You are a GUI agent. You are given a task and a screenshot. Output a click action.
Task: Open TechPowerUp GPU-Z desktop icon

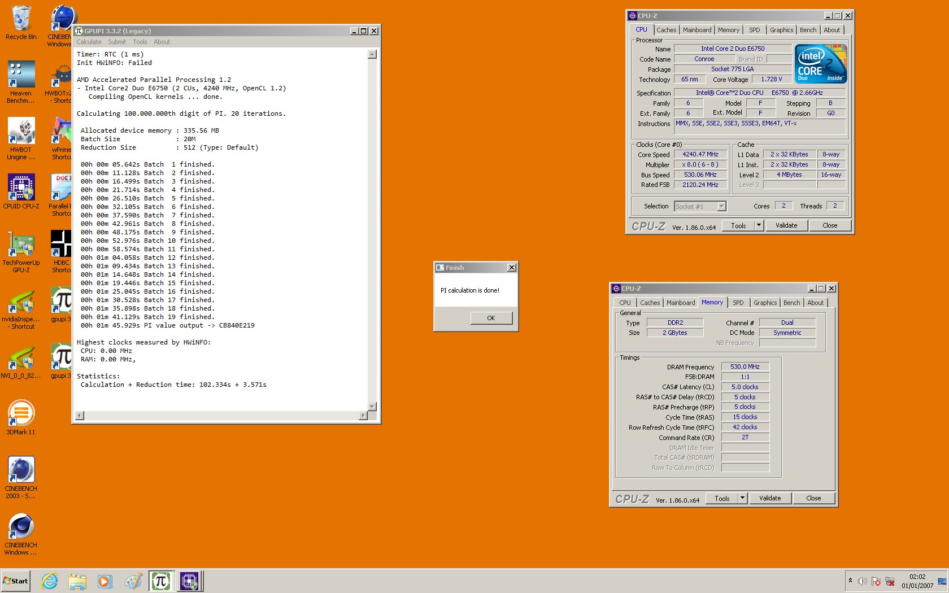click(21, 251)
